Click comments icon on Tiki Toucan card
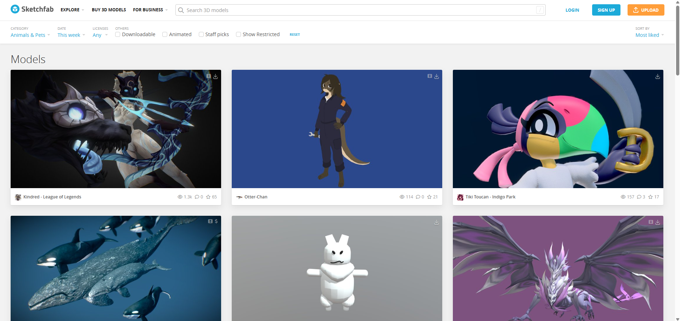 click(x=639, y=197)
